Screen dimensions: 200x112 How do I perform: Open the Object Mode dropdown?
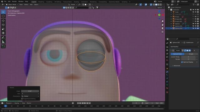click(x=12, y=5)
